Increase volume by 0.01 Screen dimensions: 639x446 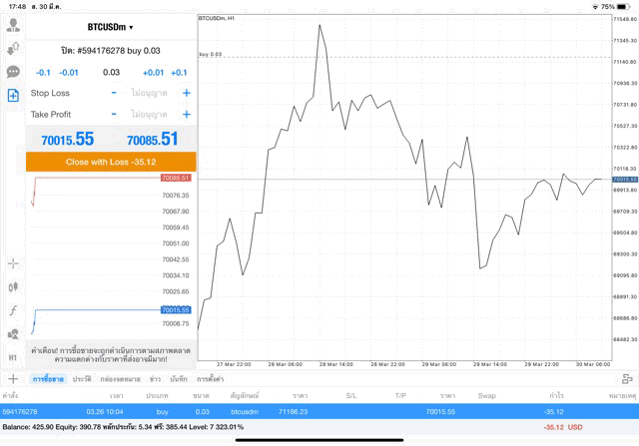(153, 73)
